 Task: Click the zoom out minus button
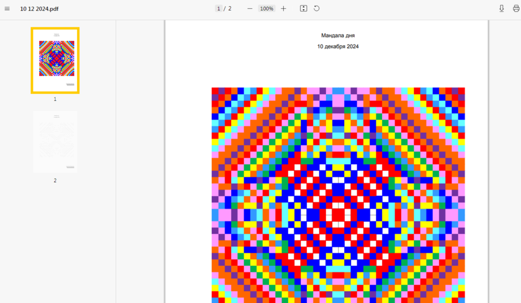250,9
